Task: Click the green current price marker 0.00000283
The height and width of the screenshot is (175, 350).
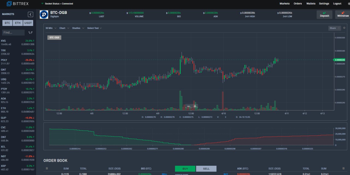Action: 339,60
